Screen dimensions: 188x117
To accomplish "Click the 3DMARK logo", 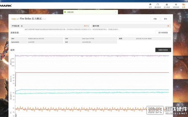I will tap(6, 6).
